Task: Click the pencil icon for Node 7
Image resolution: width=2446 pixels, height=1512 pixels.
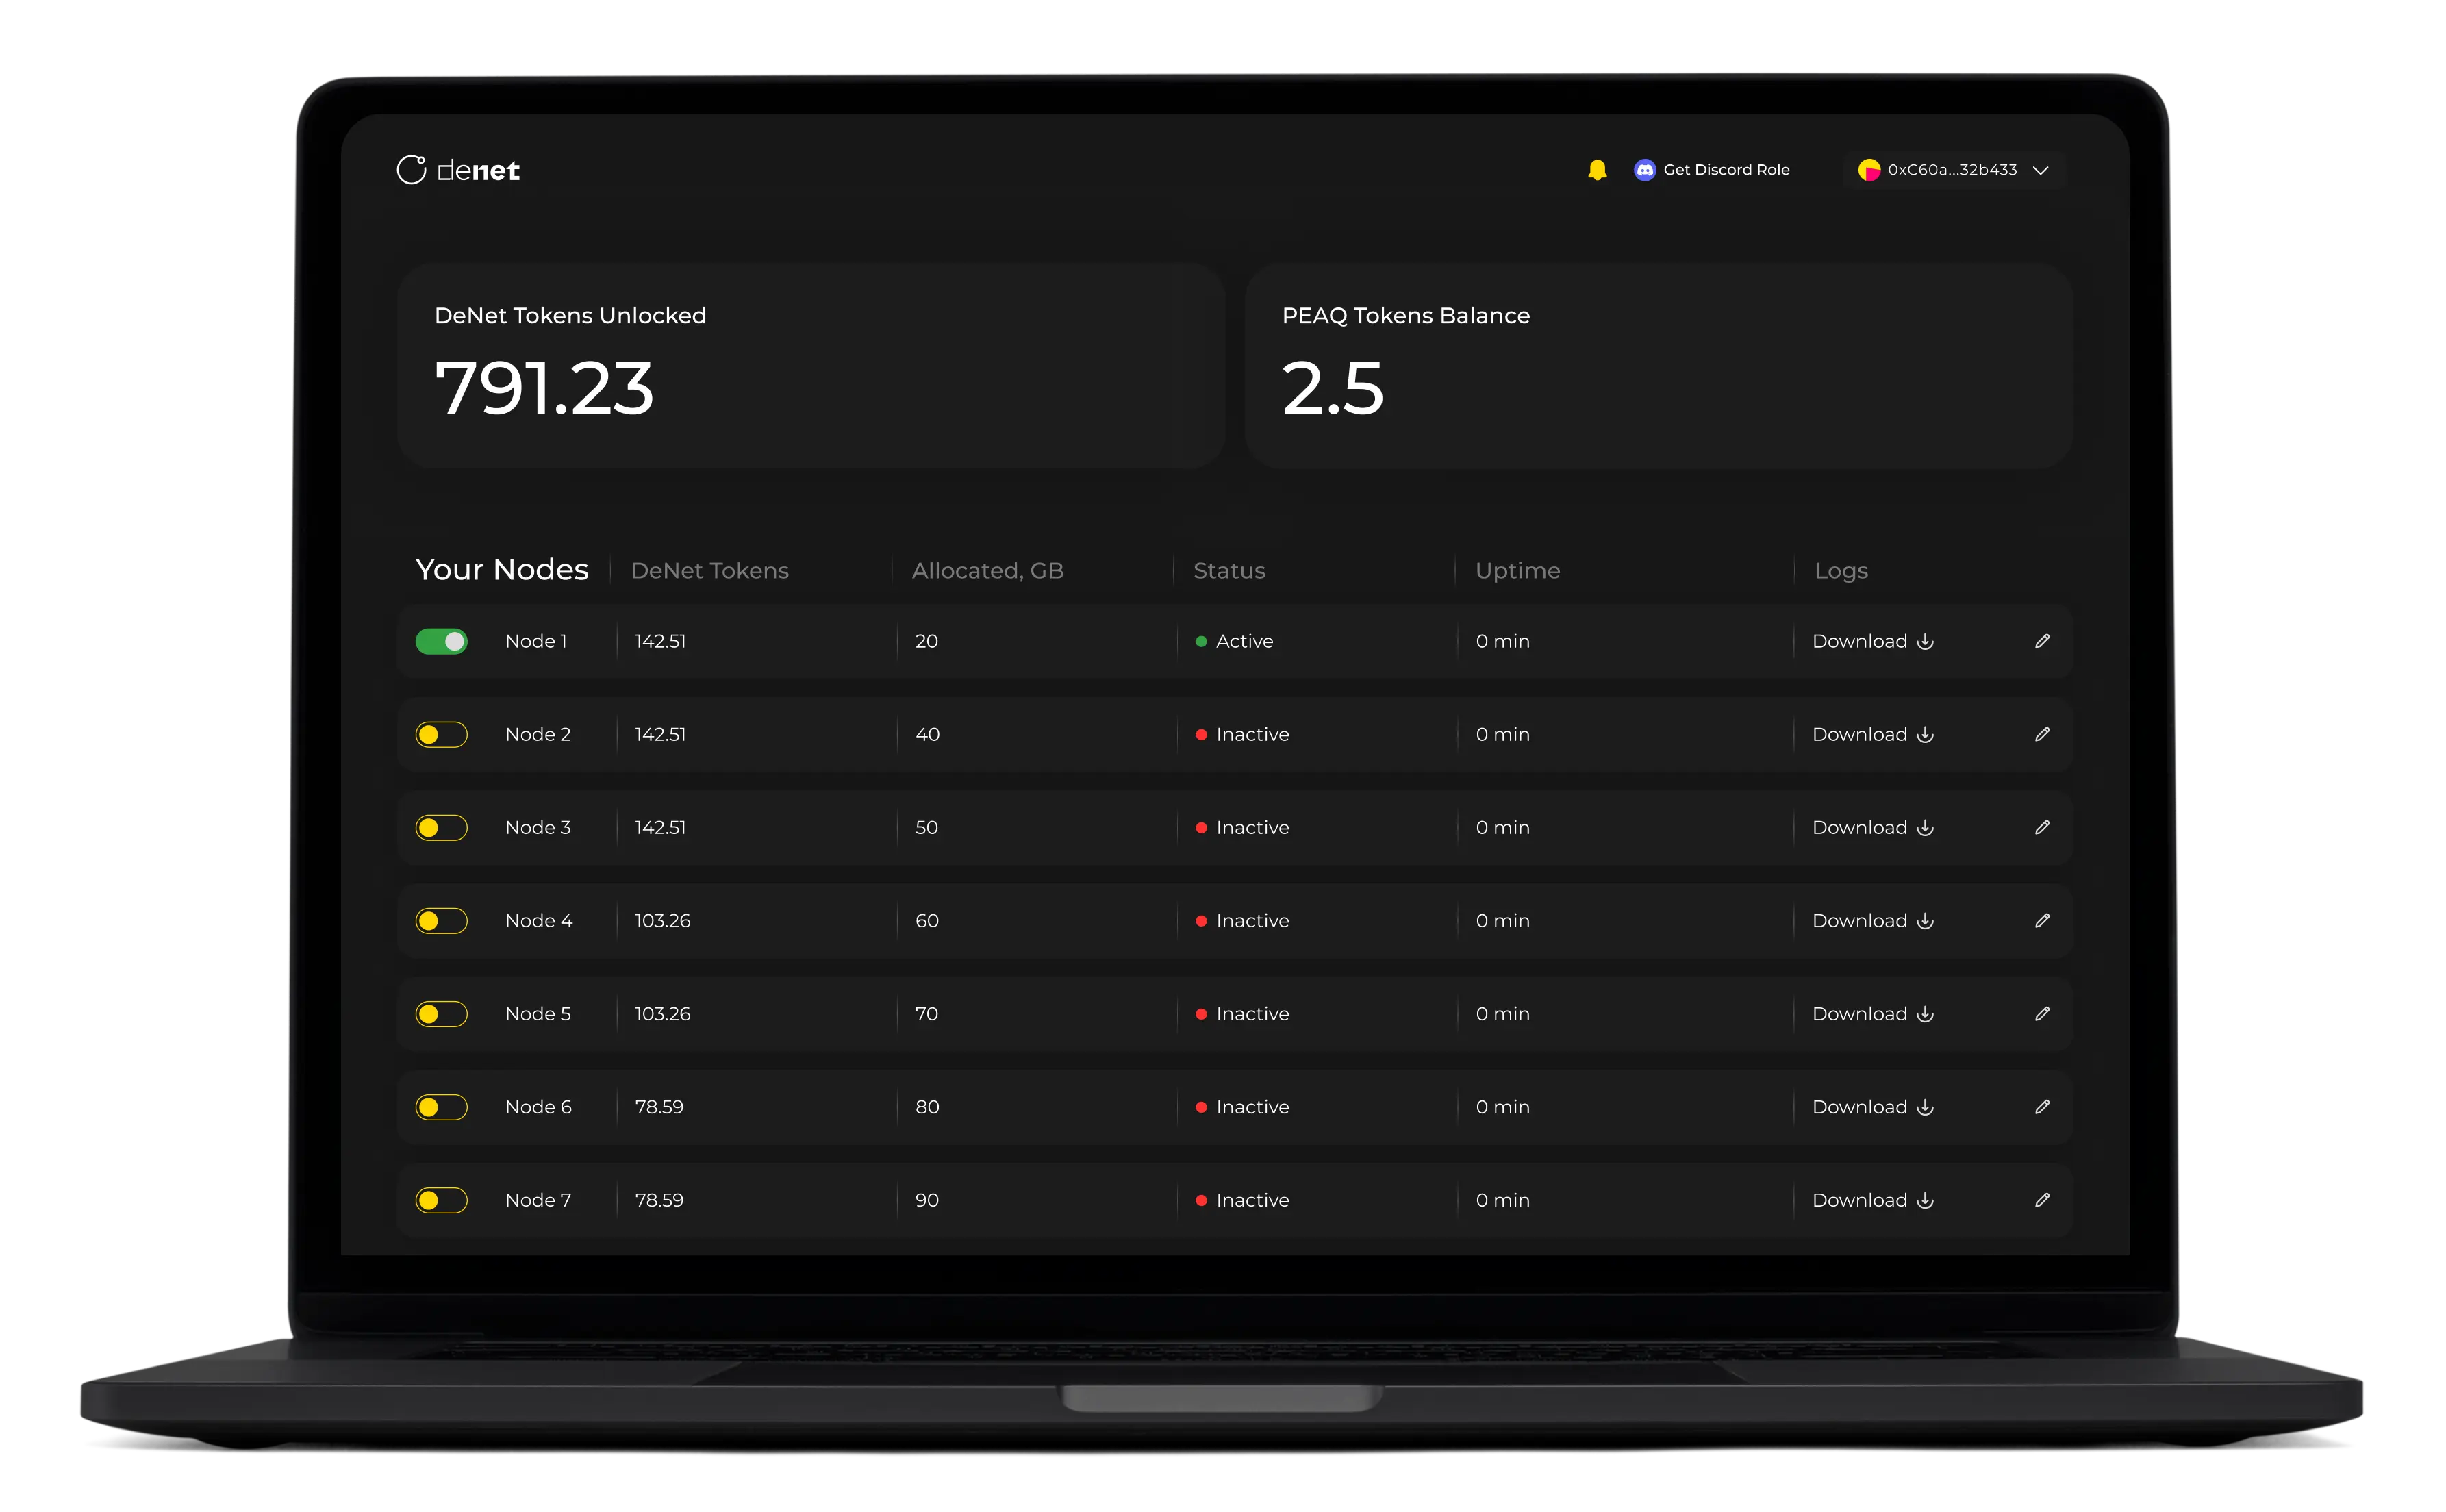Action: coord(2042,1199)
